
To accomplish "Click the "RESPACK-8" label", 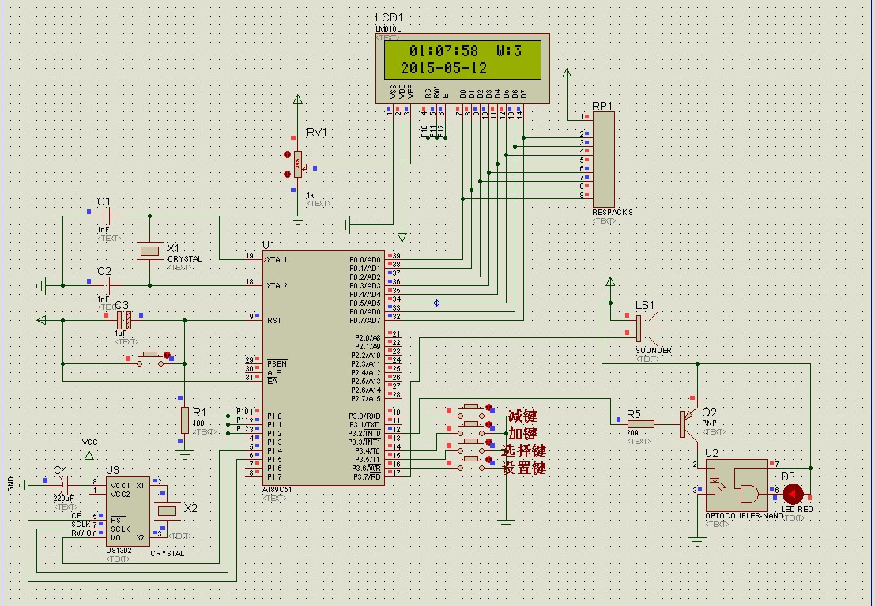I will pos(612,213).
